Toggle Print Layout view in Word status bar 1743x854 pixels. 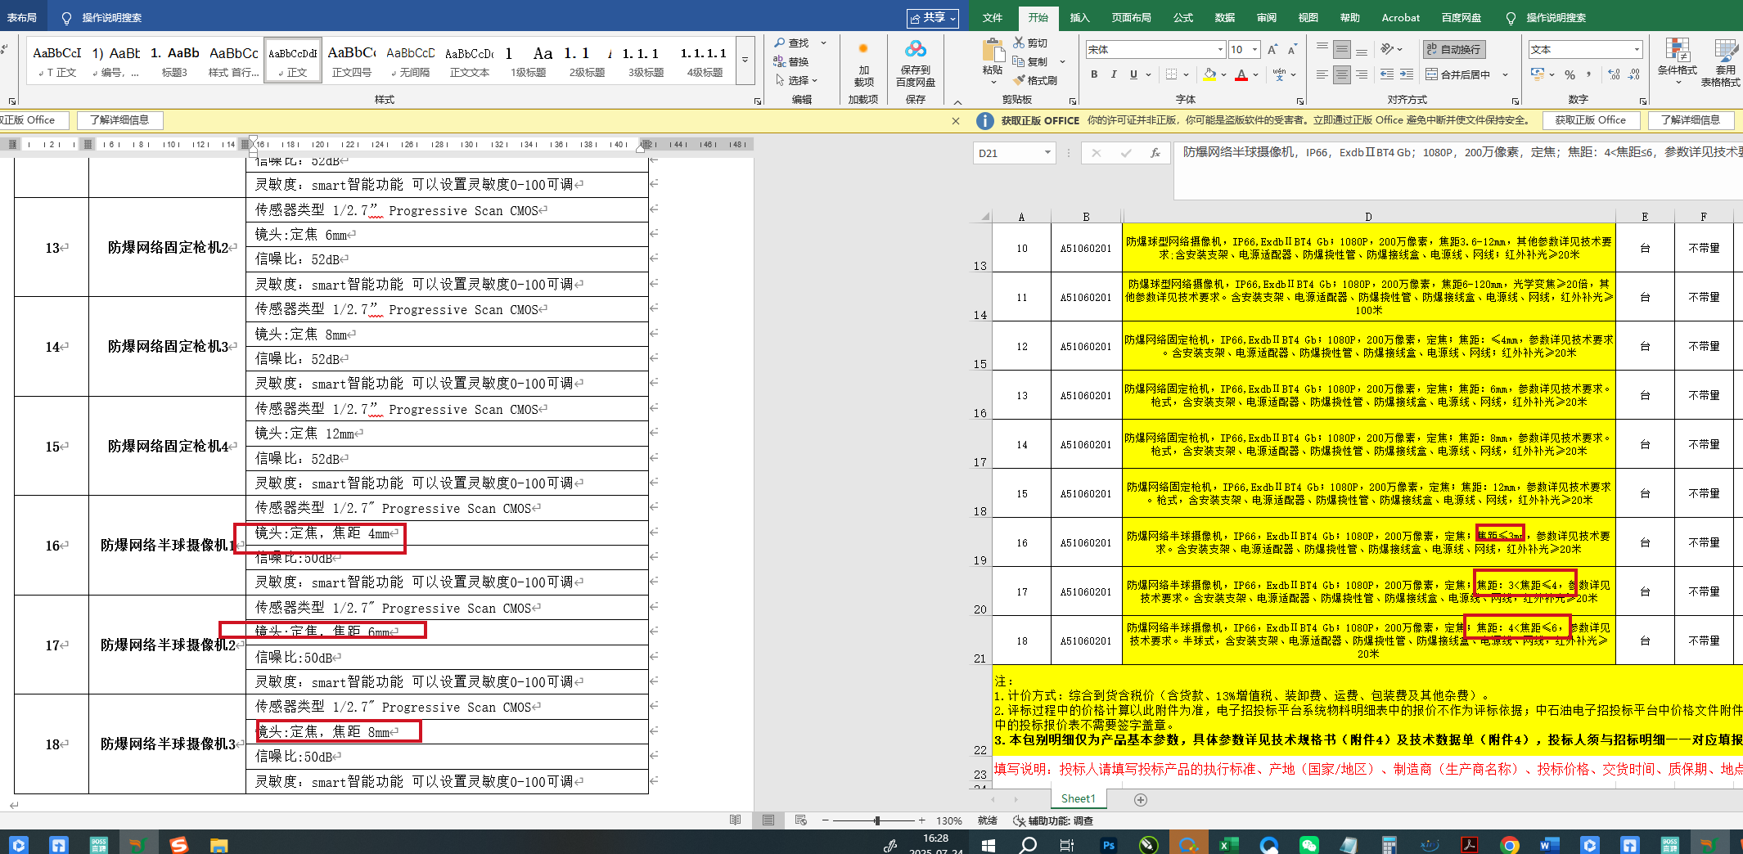(x=768, y=820)
